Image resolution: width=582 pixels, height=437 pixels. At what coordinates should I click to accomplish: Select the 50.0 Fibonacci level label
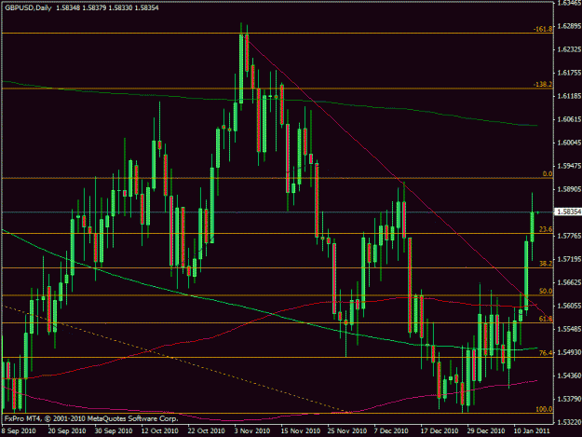click(546, 291)
